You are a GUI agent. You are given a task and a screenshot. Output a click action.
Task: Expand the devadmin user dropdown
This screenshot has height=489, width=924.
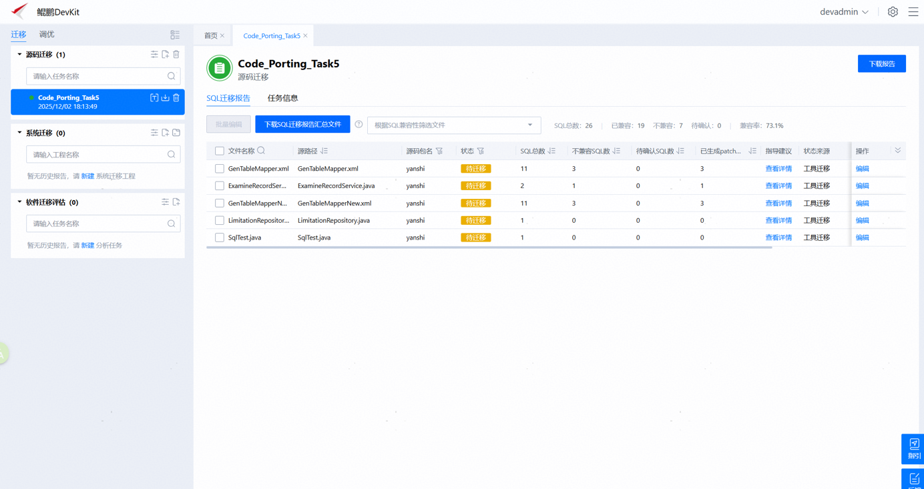(844, 12)
